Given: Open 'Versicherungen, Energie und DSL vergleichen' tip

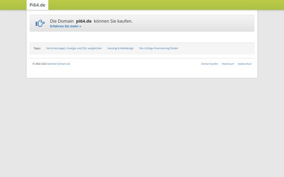Looking at the screenshot, I should 74,48.
